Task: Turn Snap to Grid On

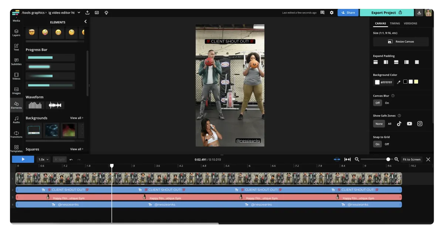Action: (377, 144)
